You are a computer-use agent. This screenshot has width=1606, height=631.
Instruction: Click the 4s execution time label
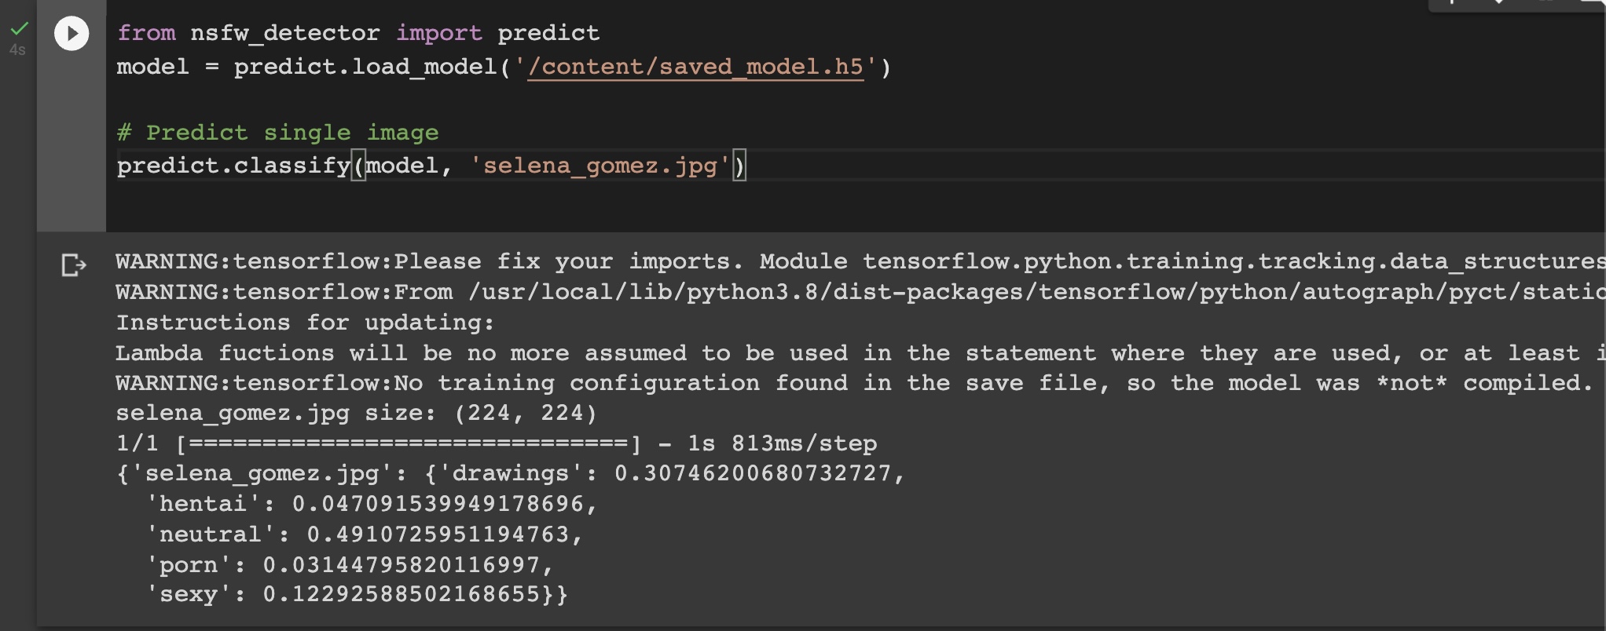[17, 50]
